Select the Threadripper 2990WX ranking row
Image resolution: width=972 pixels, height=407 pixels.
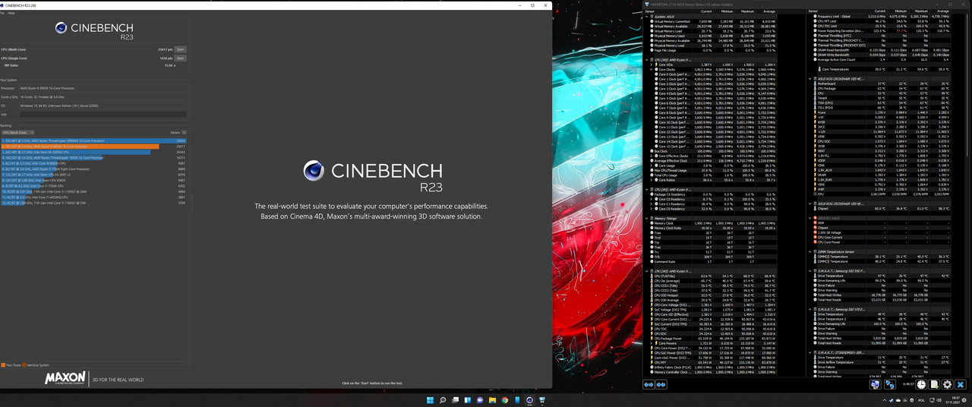click(x=93, y=141)
